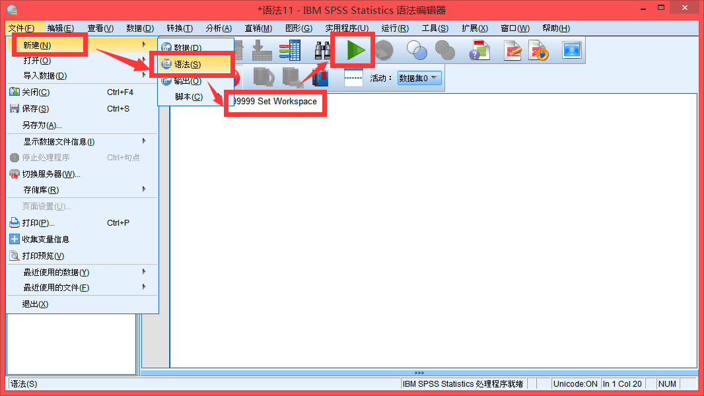Open the 实用程序(U) menu
Image resolution: width=704 pixels, height=396 pixels.
point(347,28)
